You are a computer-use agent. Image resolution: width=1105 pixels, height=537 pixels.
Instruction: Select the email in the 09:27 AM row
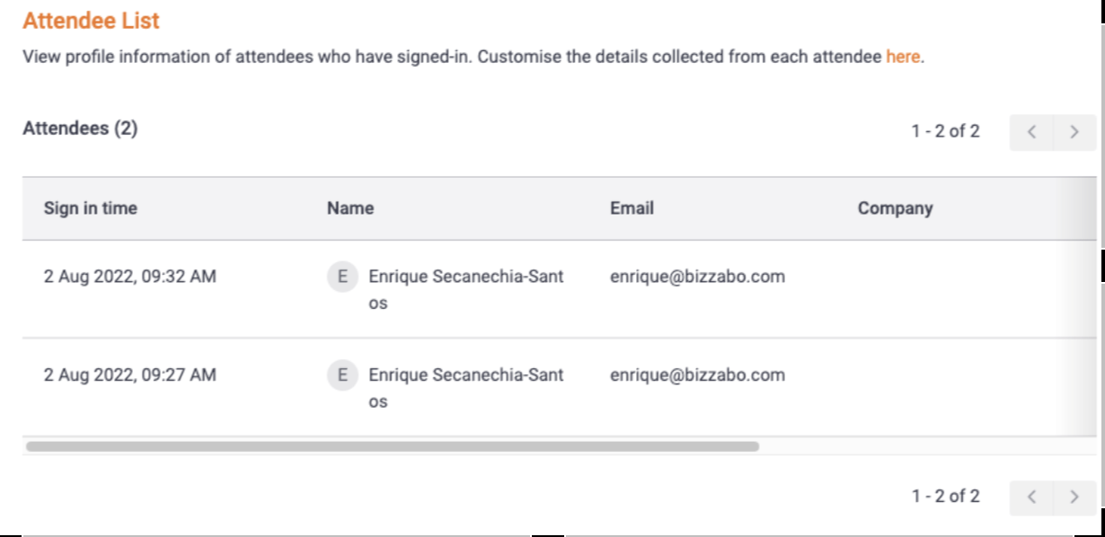pos(697,374)
